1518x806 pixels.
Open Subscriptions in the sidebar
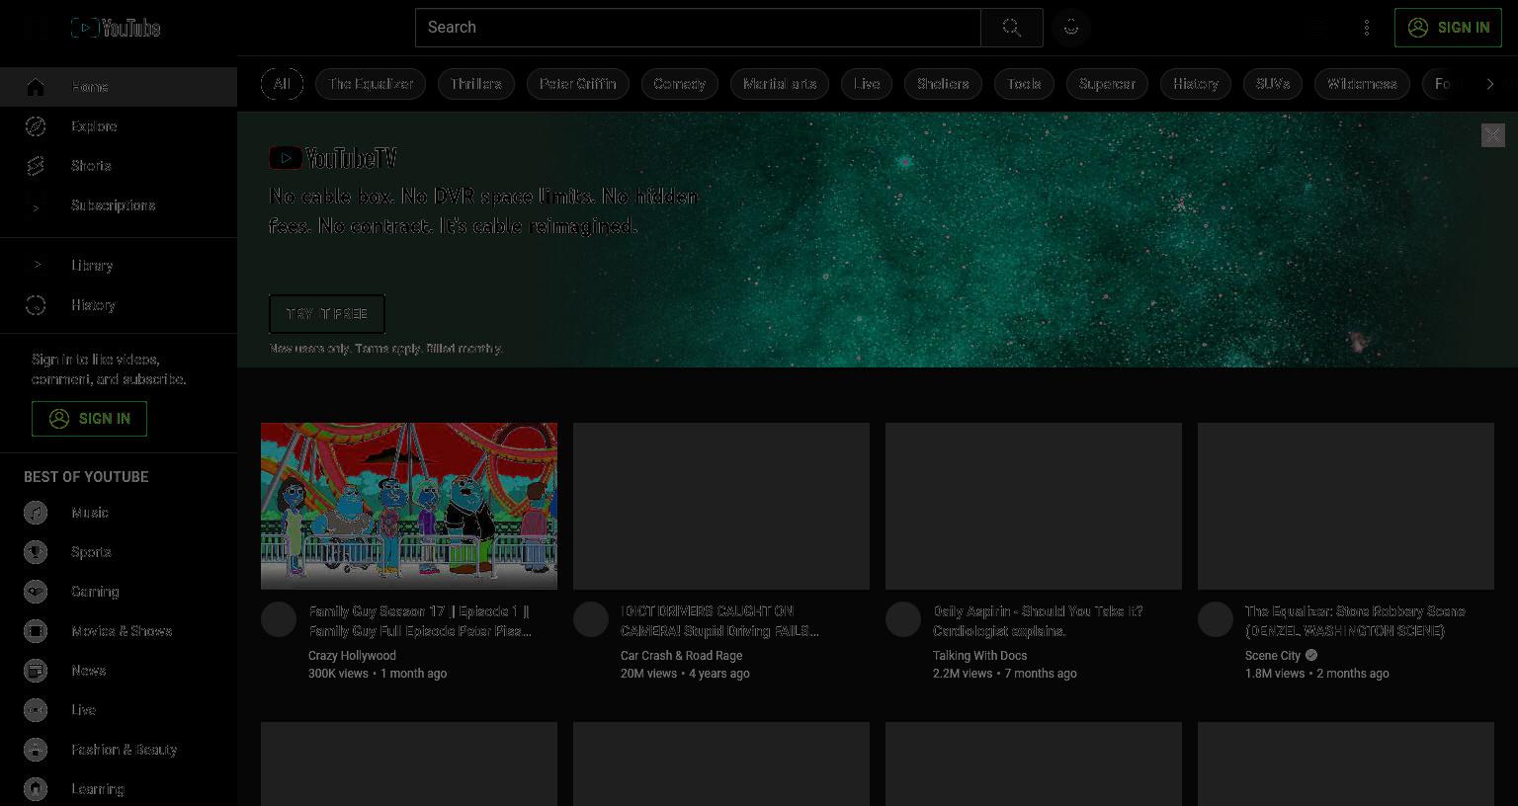click(119, 205)
